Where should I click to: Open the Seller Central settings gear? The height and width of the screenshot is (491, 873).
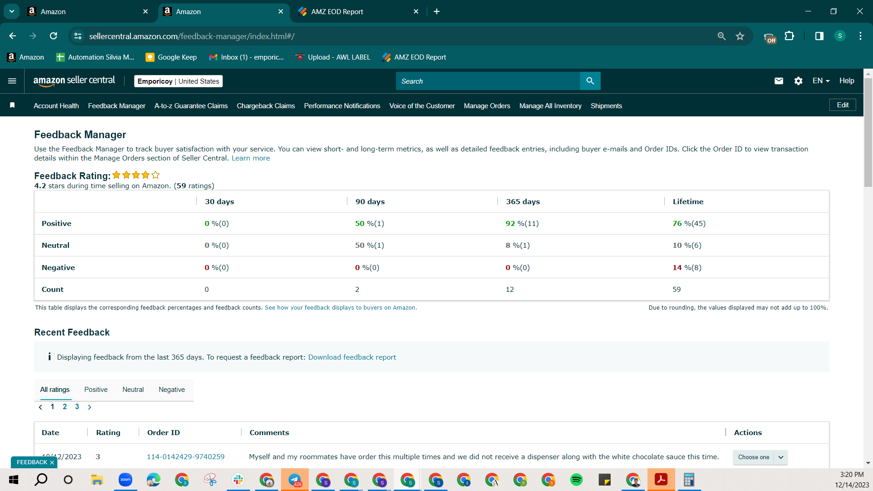(798, 81)
